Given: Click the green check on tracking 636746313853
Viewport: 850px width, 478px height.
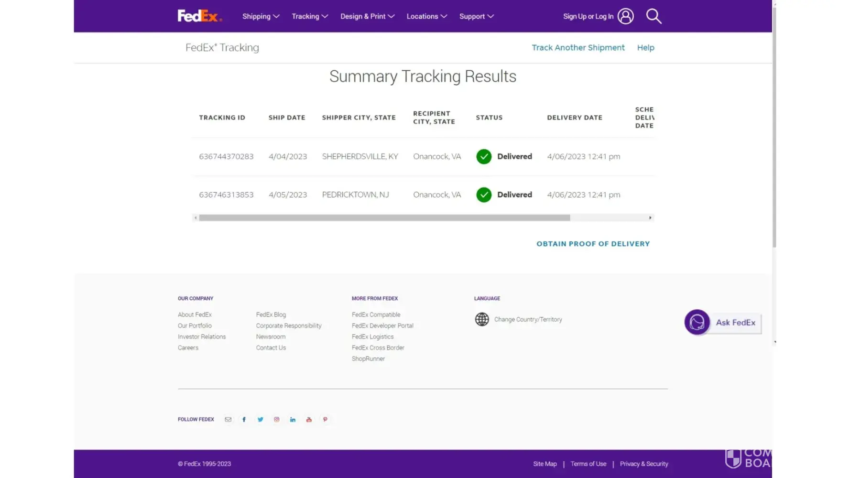Looking at the screenshot, I should coord(484,195).
